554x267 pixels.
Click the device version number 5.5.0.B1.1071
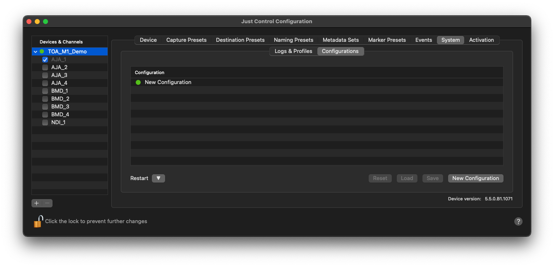pyautogui.click(x=499, y=199)
